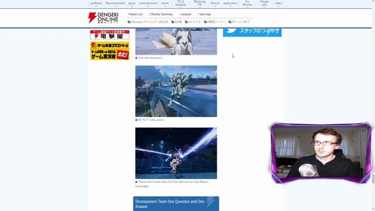Open the 電撃屋 shop banner
This screenshot has height=211, width=375.
[110, 35]
